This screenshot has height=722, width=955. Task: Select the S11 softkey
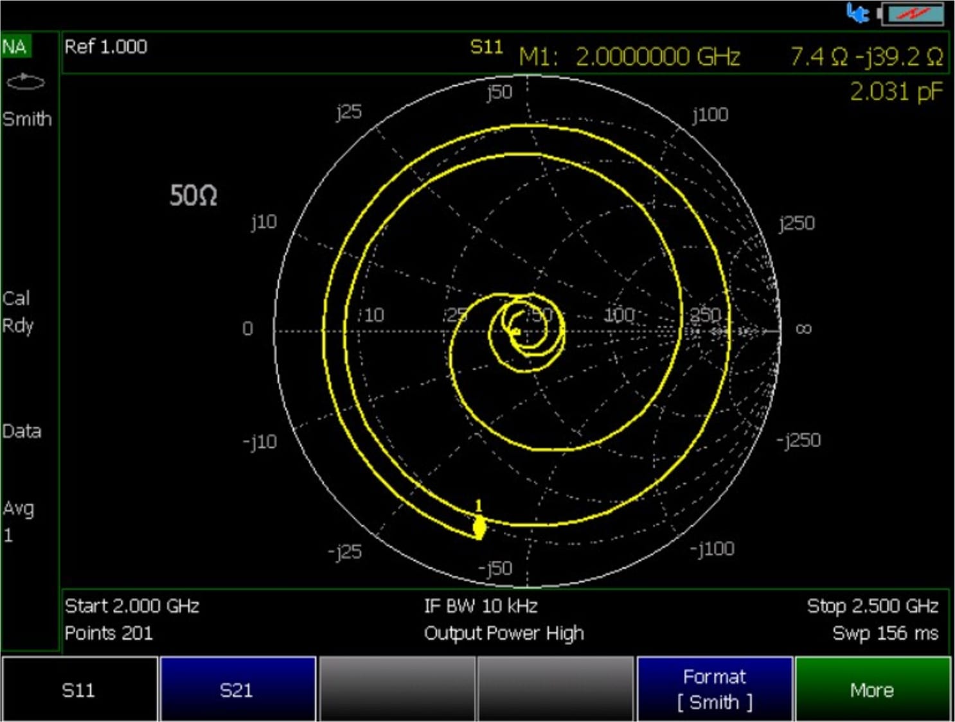pyautogui.click(x=79, y=689)
